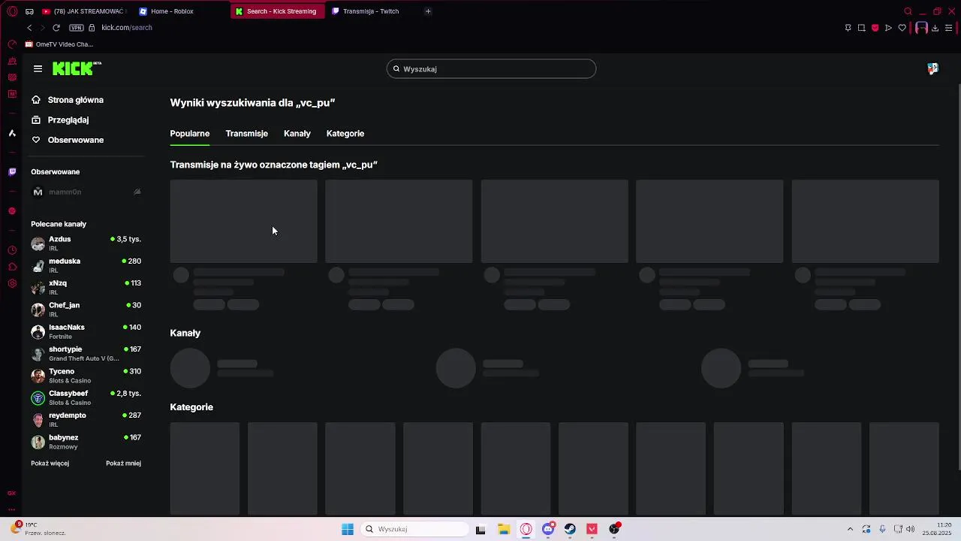This screenshot has width=961, height=541.
Task: Open the Opera extension icon beside downloads
Action: [x=921, y=28]
